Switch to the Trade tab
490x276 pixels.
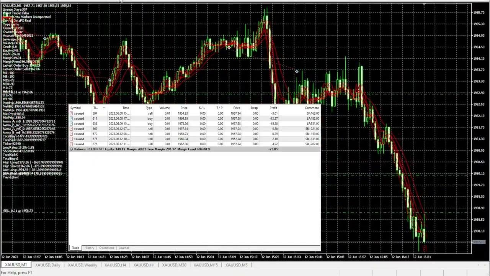point(75,248)
